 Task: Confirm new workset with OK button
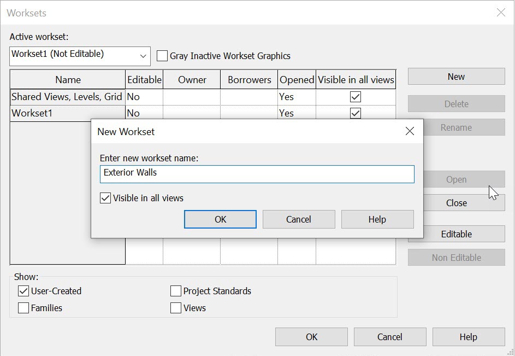pyautogui.click(x=220, y=219)
